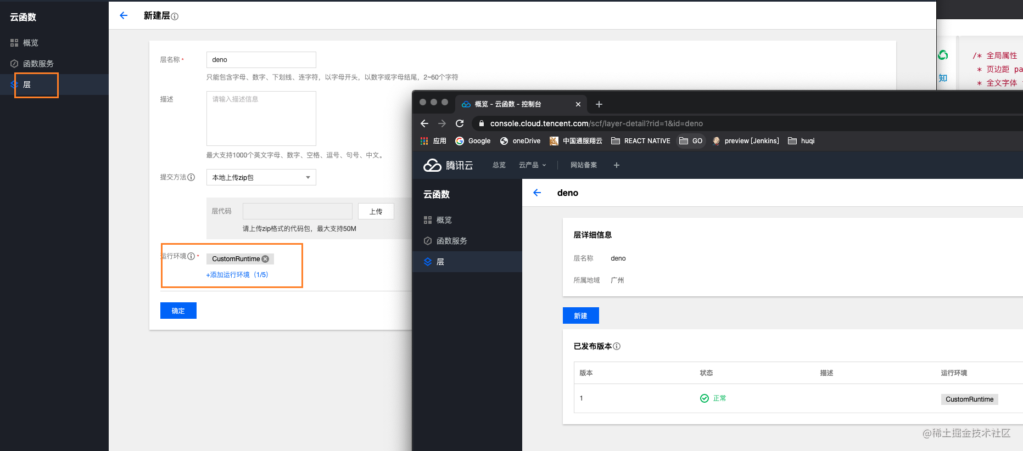Open the Google bookmark
This screenshot has height=451, width=1023.
point(473,141)
